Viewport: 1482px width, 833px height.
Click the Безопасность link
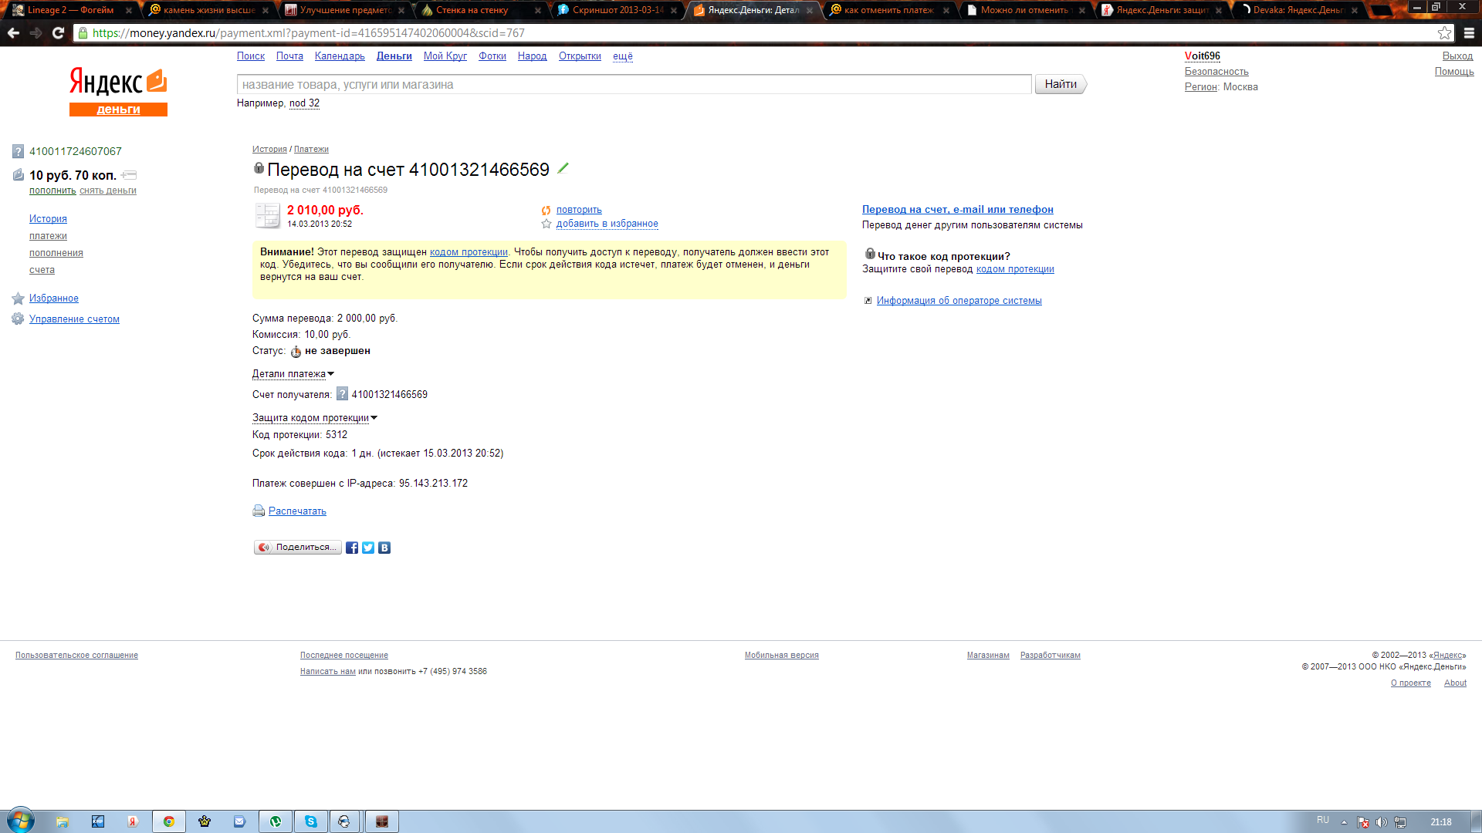pos(1216,72)
